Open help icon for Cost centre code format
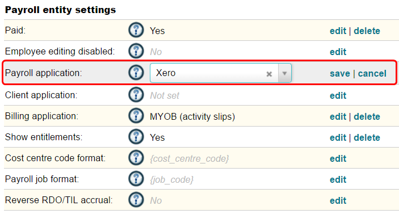 coord(136,158)
